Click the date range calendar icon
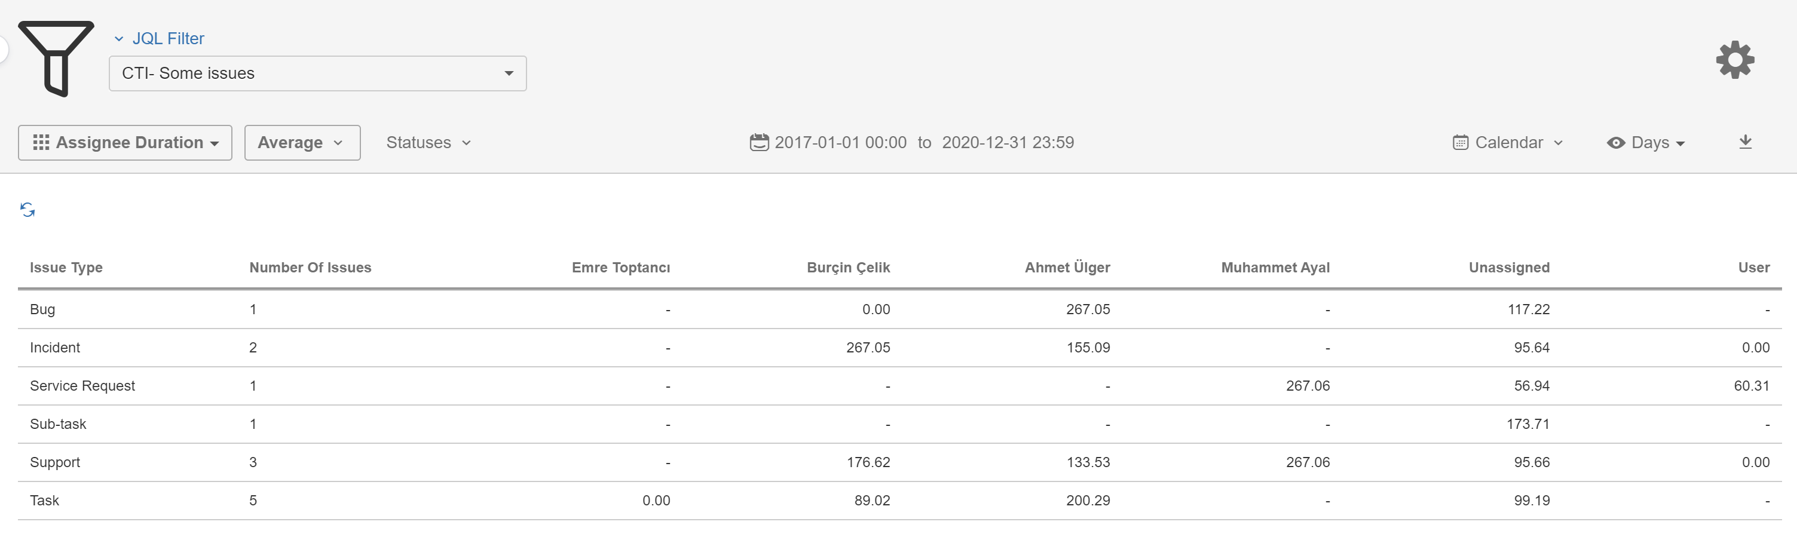 pyautogui.click(x=759, y=142)
